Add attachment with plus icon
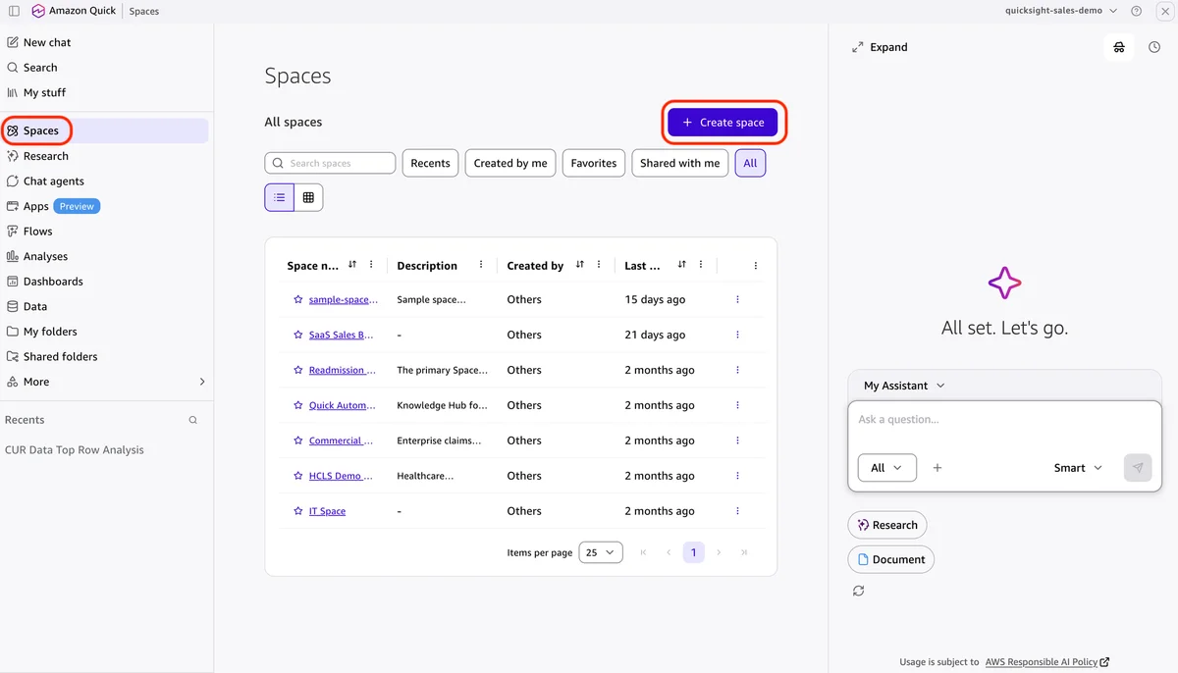This screenshot has width=1178, height=673. point(937,468)
